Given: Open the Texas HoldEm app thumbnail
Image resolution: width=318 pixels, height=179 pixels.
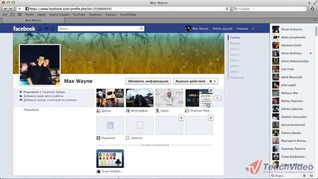Looking at the screenshot, I should coord(110,159).
